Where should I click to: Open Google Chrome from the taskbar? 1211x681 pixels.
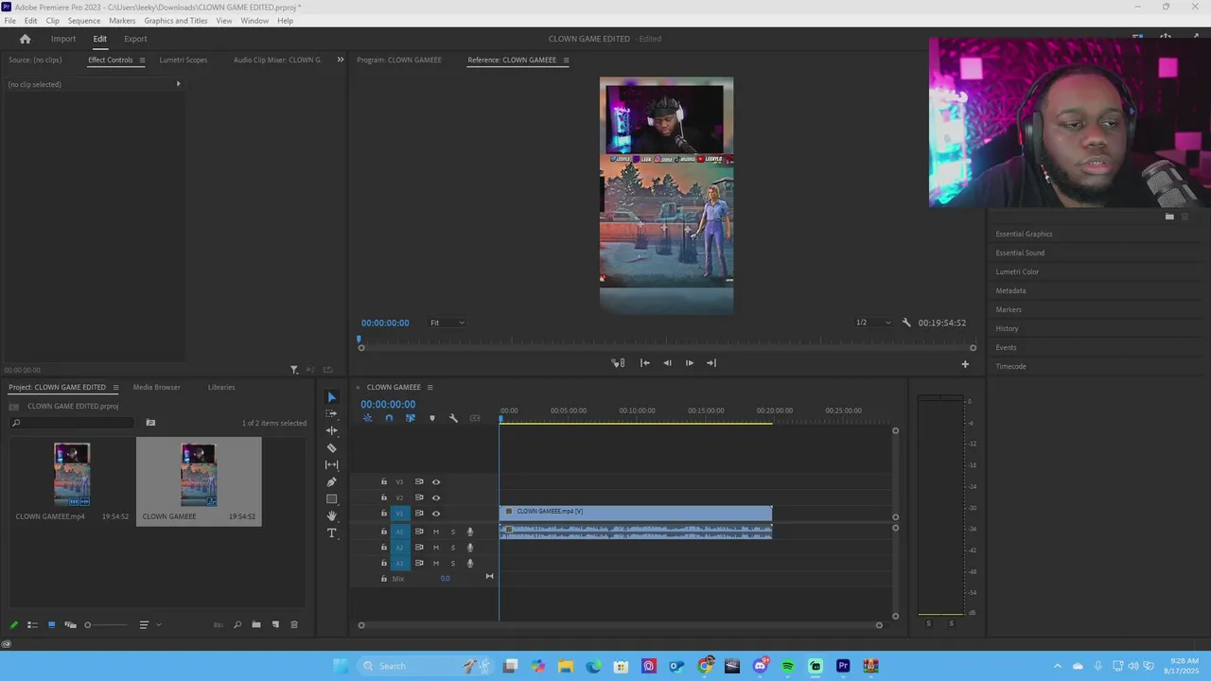coord(706,666)
